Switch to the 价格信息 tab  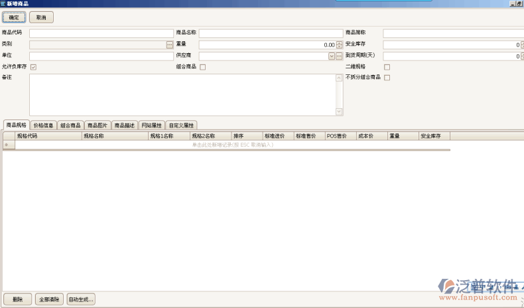pyautogui.click(x=43, y=125)
